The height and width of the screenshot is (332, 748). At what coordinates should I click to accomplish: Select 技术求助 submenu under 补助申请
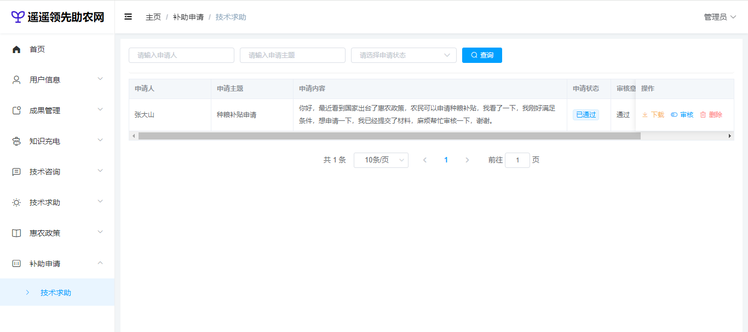point(56,293)
